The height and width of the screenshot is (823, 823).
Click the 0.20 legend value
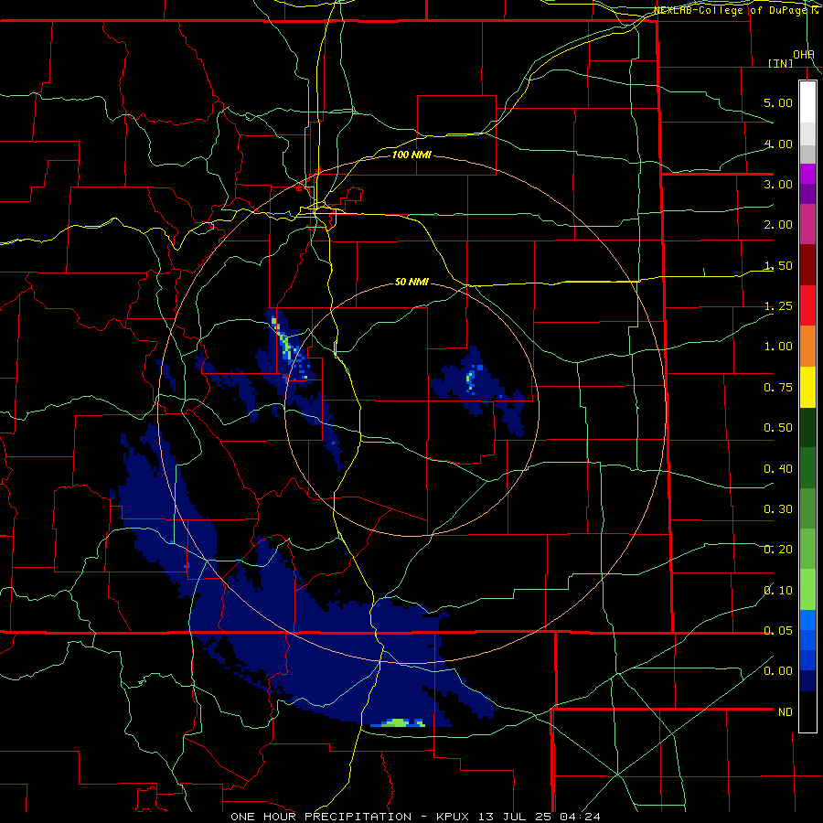(x=778, y=550)
